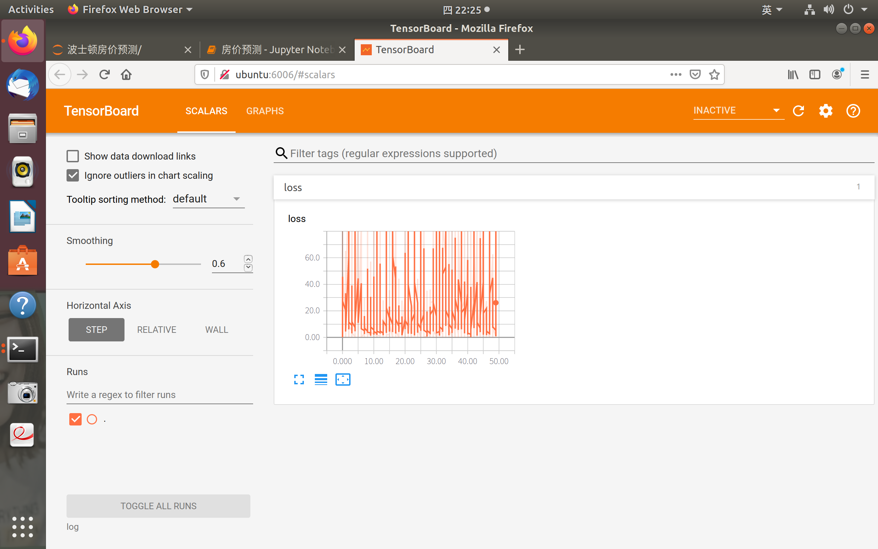Go forward in Firefox
The image size is (878, 549).
pos(83,74)
